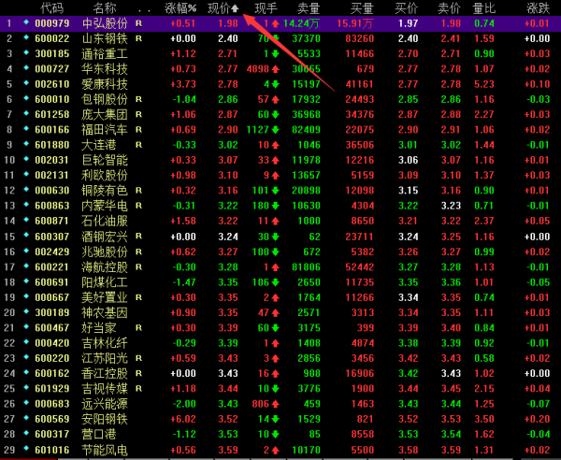
Task: Click the down arrow in 营口港 row
Action: point(275,435)
